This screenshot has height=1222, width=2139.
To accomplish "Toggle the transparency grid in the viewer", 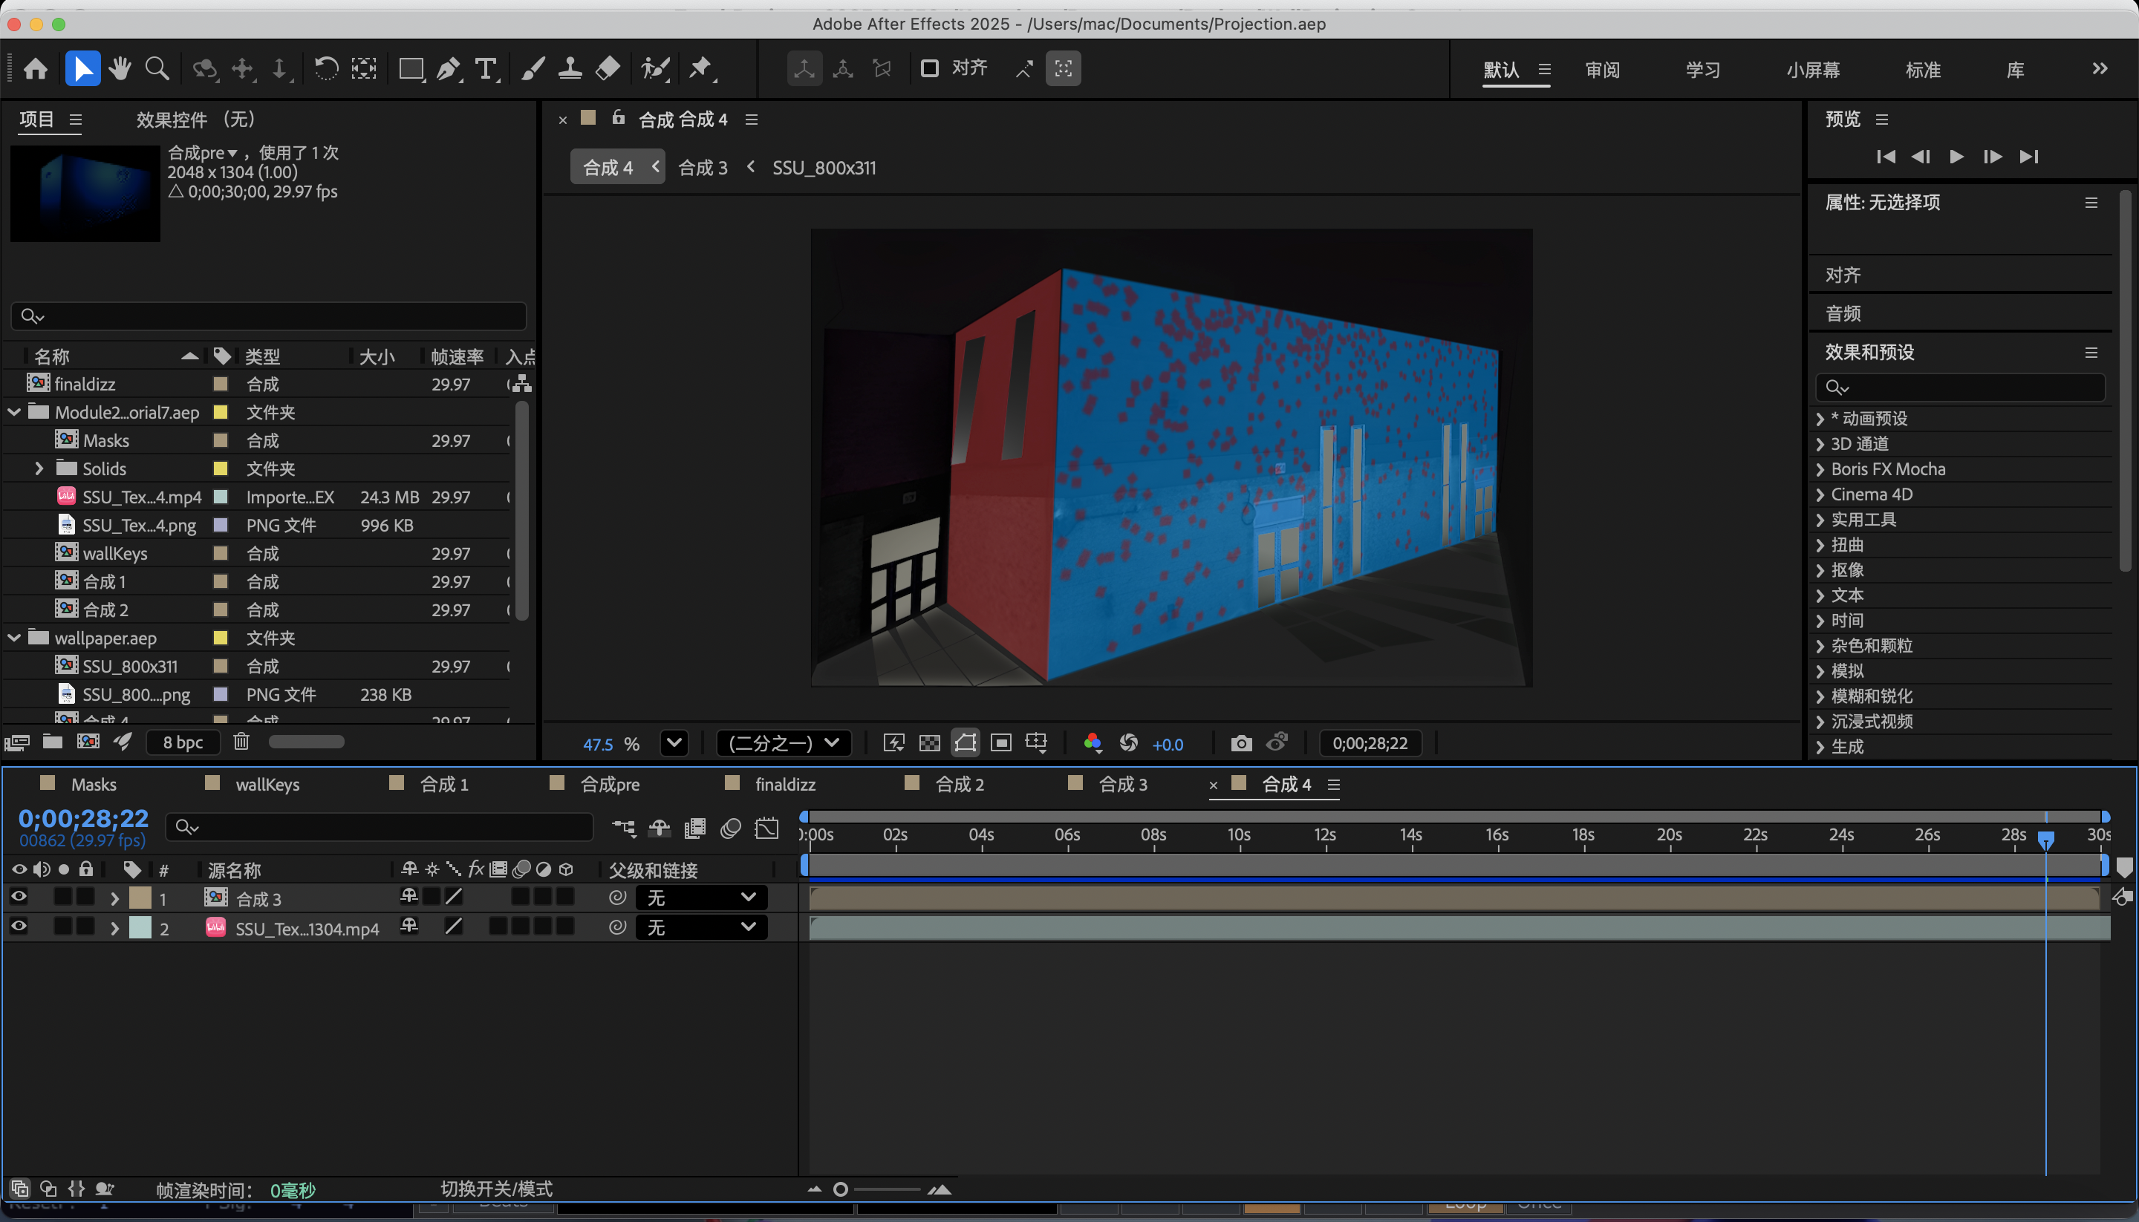I will pos(929,742).
